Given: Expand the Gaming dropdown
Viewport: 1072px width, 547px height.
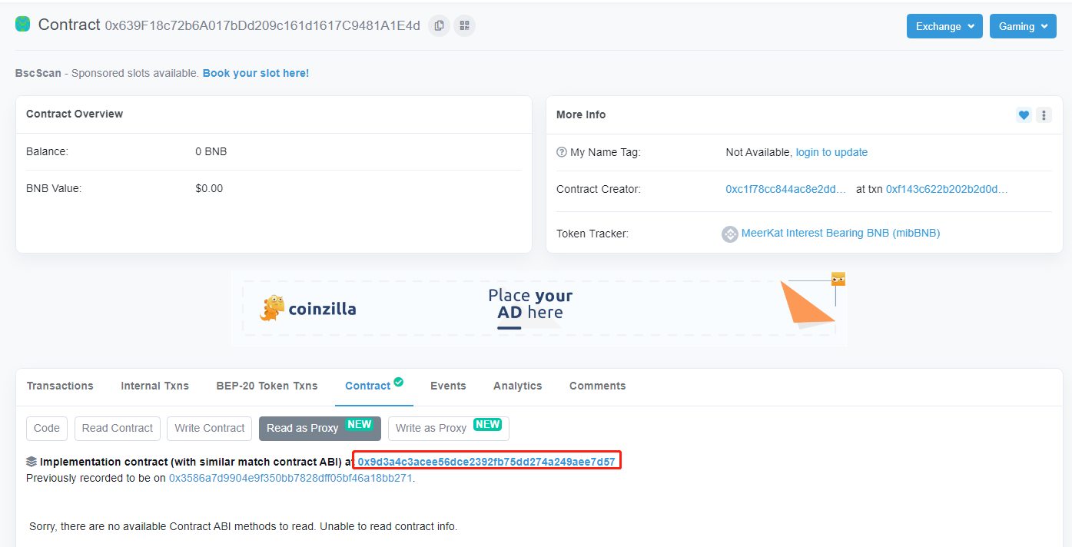Looking at the screenshot, I should [x=1023, y=26].
